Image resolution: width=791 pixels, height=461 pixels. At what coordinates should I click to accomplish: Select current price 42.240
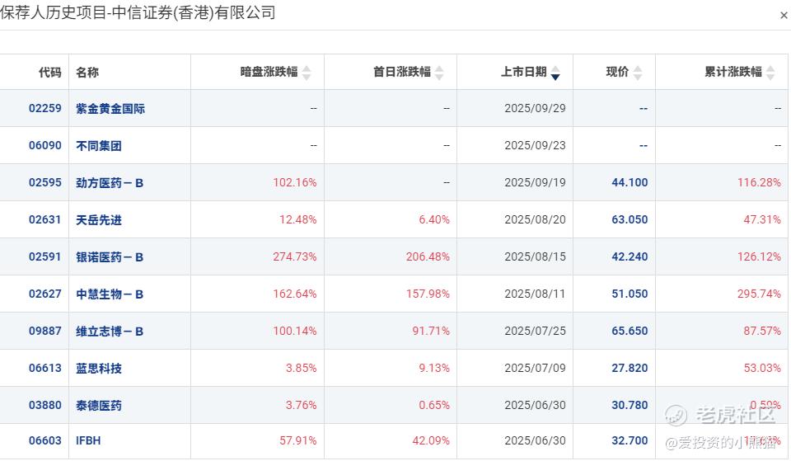tap(630, 256)
